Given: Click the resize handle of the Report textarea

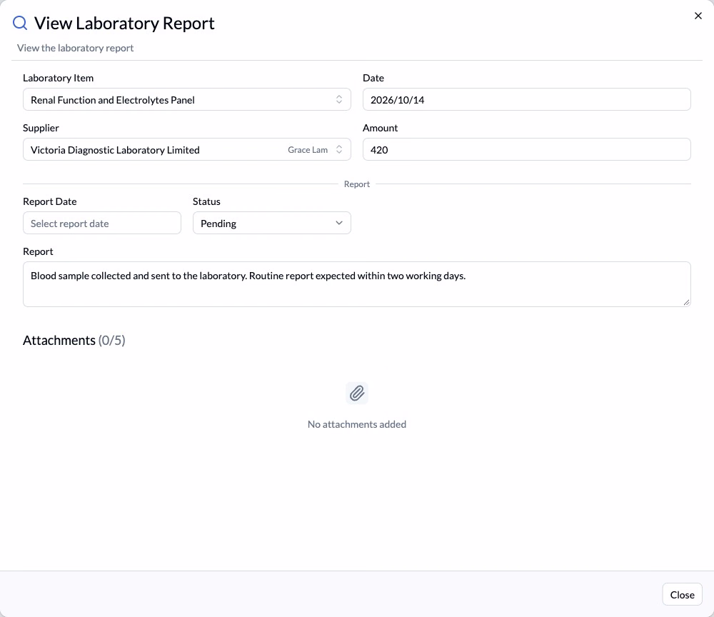Looking at the screenshot, I should (x=686, y=302).
